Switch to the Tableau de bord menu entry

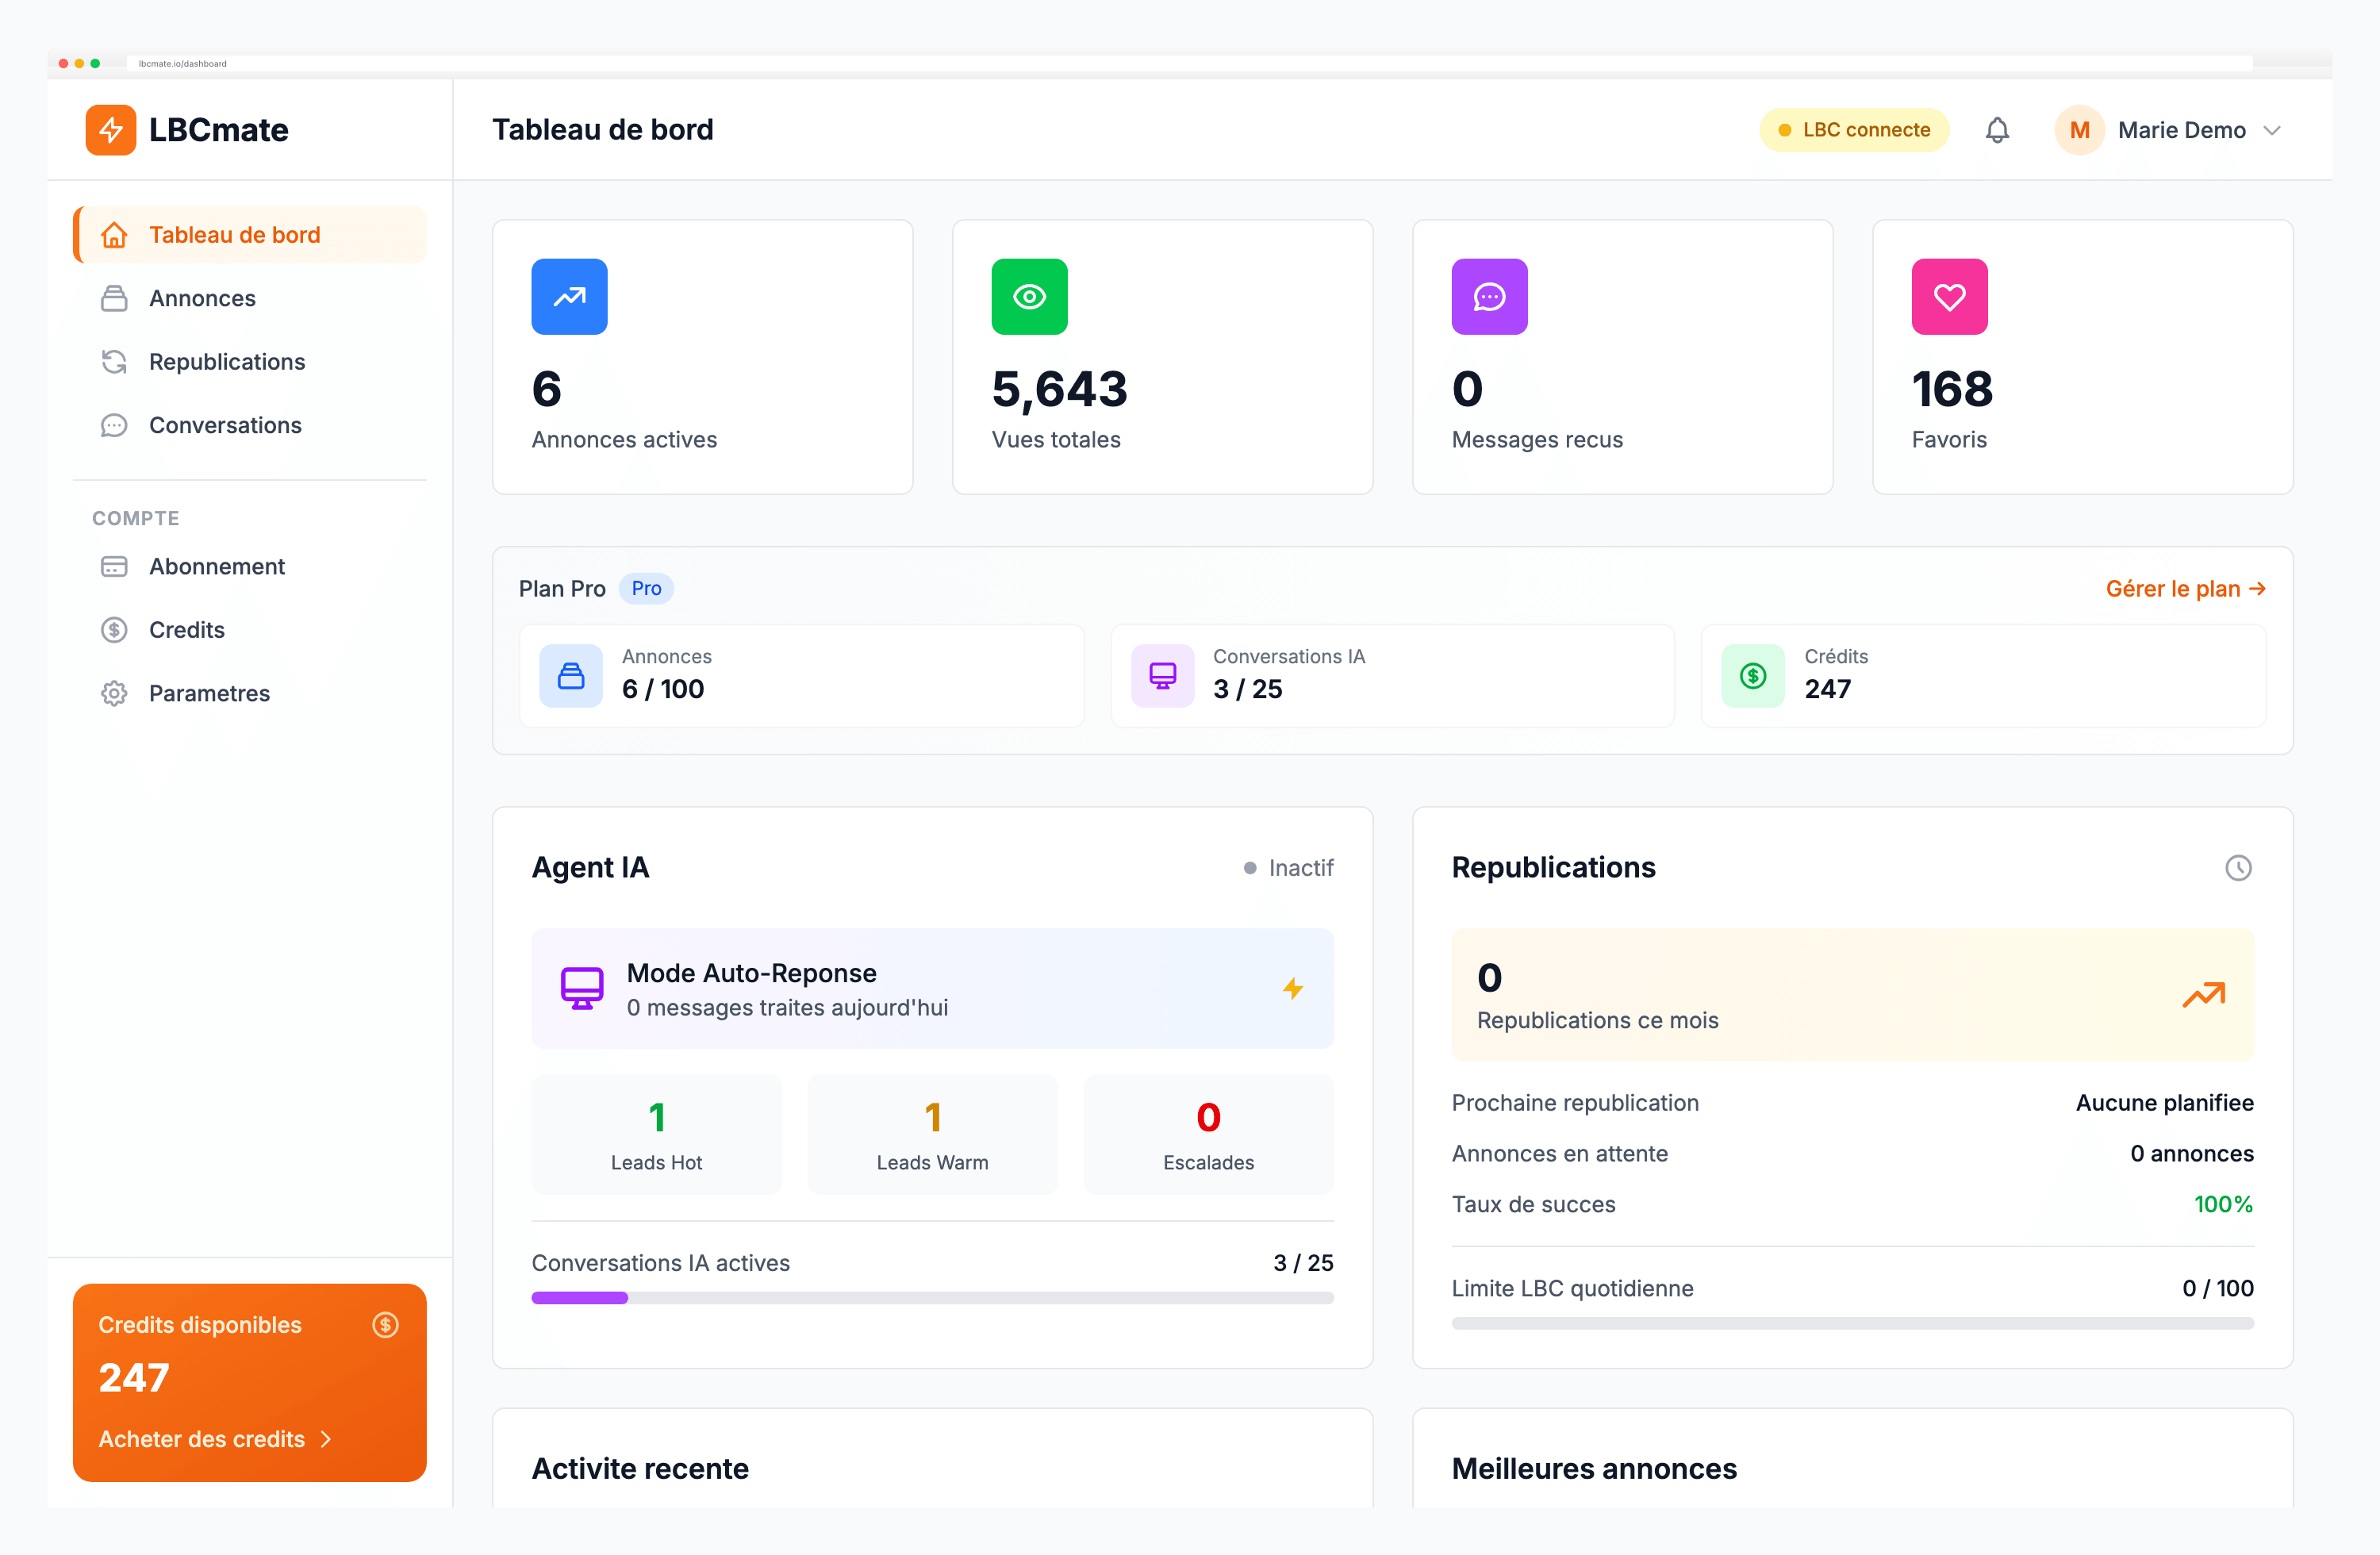tap(234, 234)
